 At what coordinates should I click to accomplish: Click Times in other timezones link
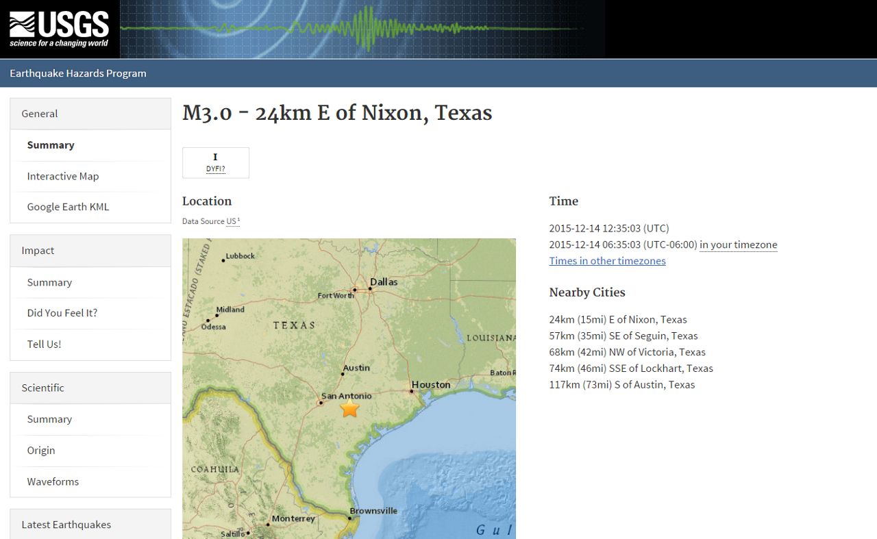click(607, 261)
